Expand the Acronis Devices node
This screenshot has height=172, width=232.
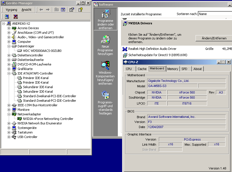(x=9, y=28)
